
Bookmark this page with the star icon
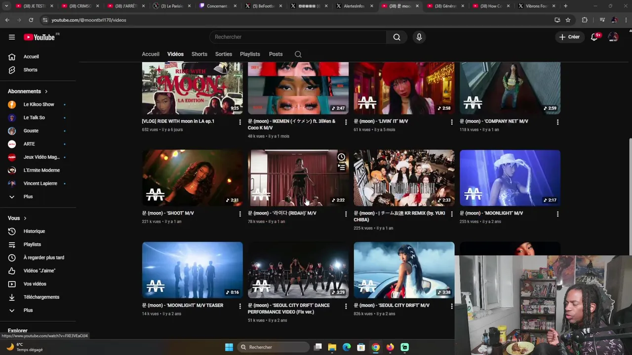coord(568,20)
